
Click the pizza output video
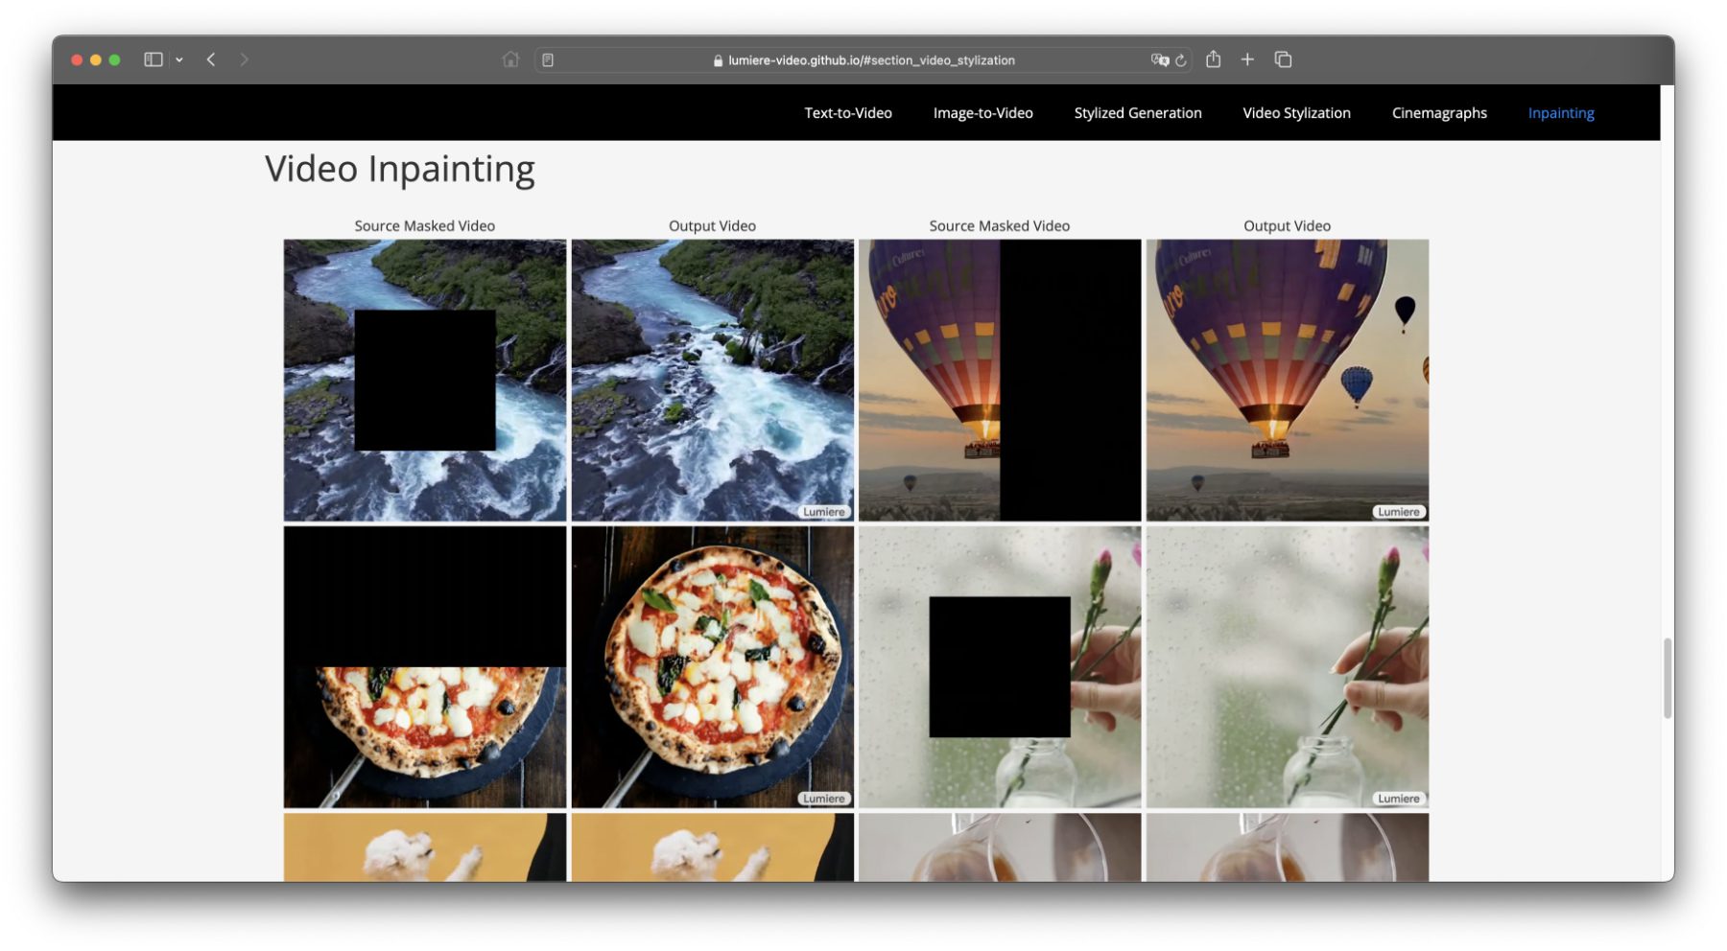click(x=712, y=666)
